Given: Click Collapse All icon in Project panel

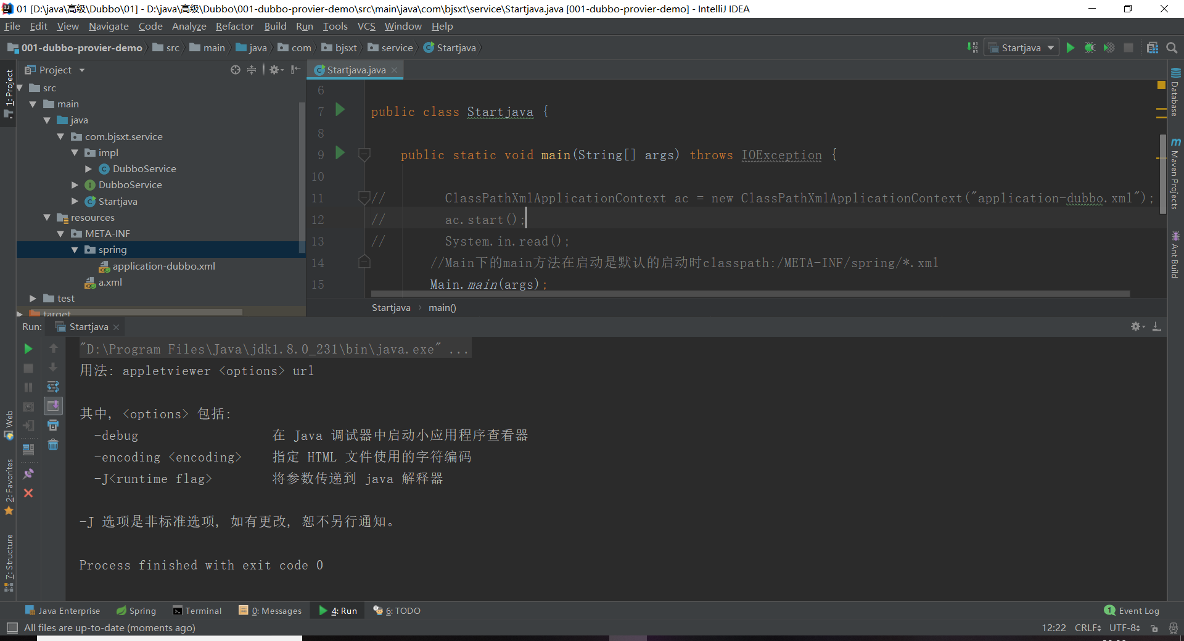Looking at the screenshot, I should [252, 70].
